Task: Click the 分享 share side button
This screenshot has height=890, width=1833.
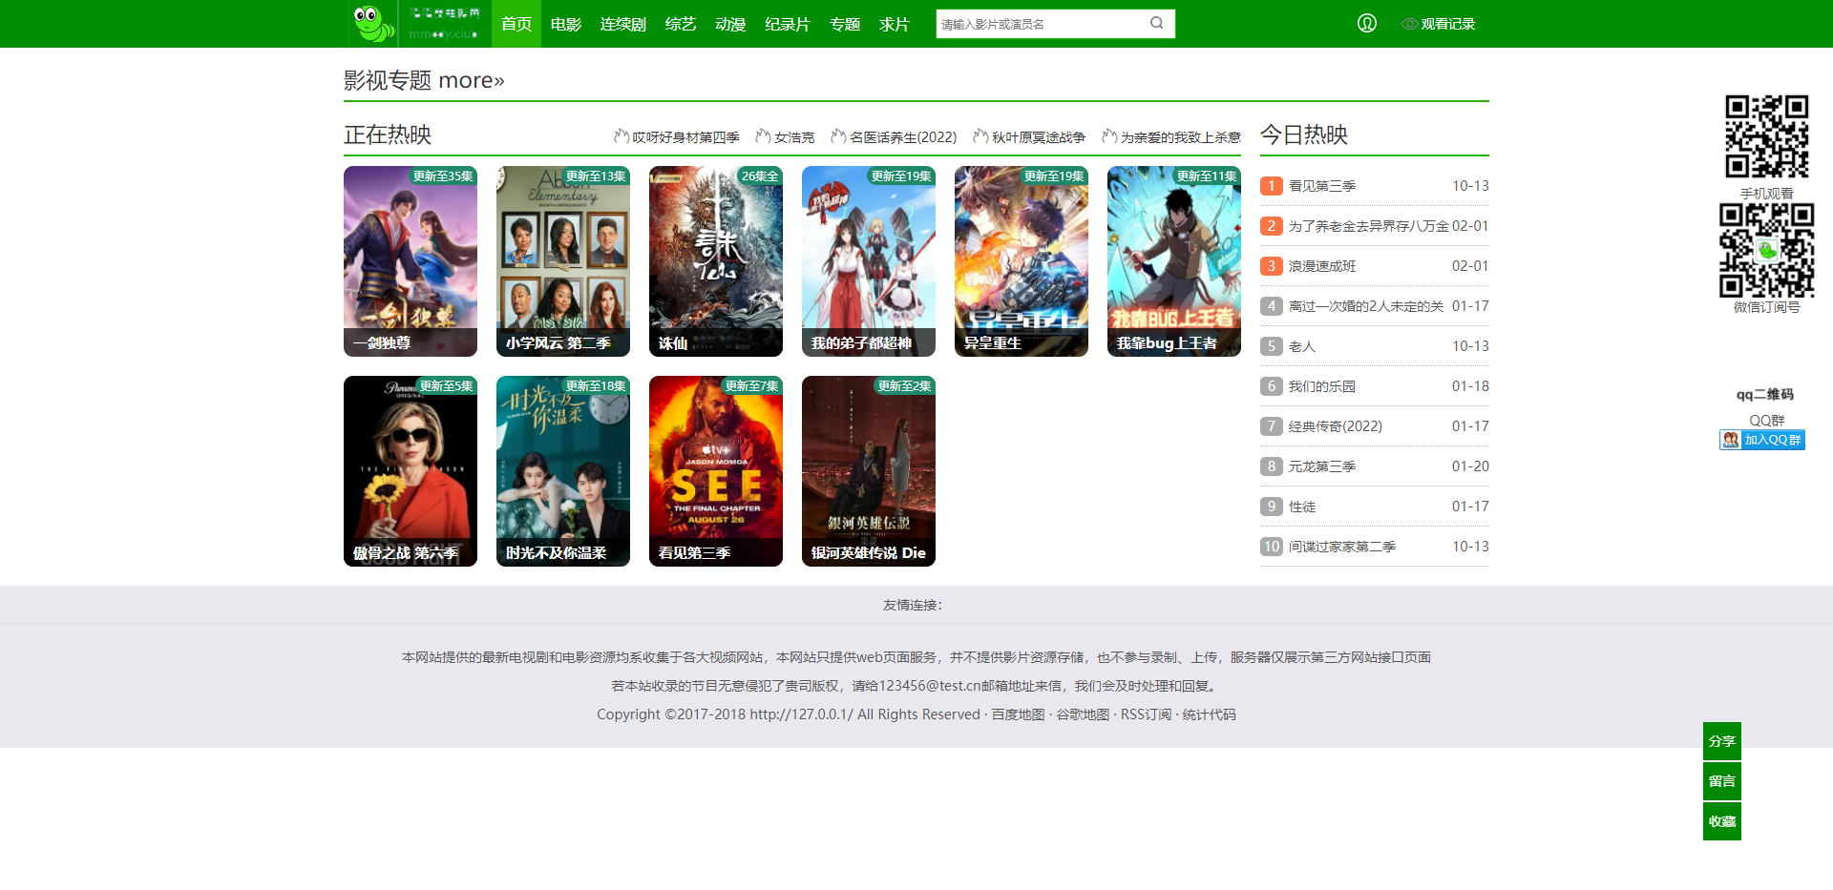Action: 1722,741
